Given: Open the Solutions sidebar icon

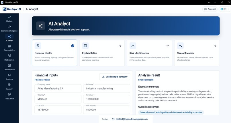Looking at the screenshot, I should (x=9, y=75).
